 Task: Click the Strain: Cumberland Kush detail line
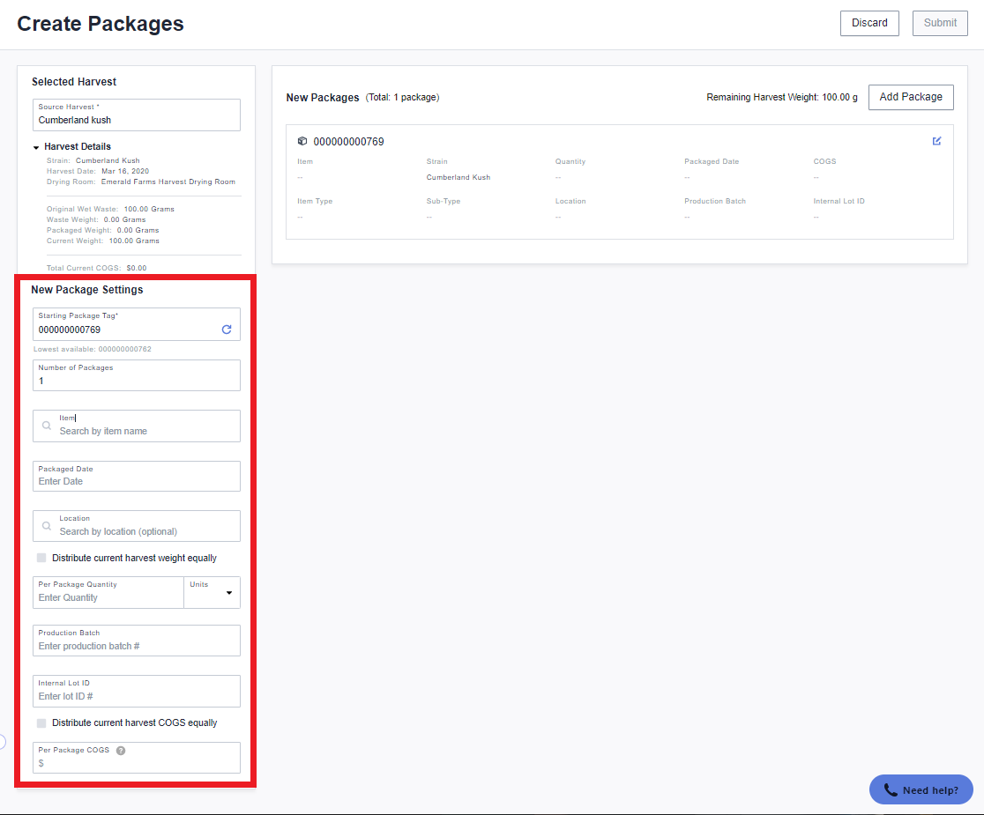pos(93,160)
